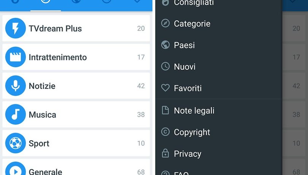The width and height of the screenshot is (308, 175).
Task: Tap the Sport soccer ball icon
Action: (15, 143)
